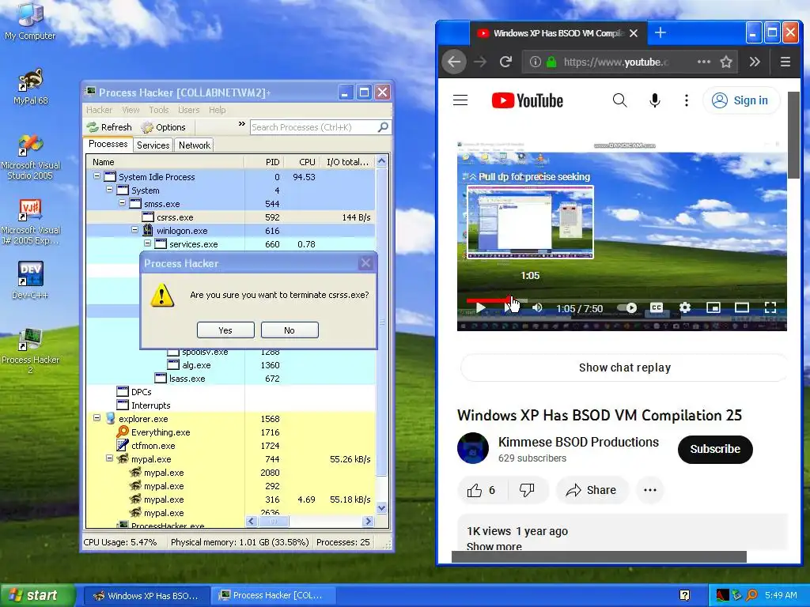Subscribe to Kimmese BSOD Productions
Screen dimensions: 810x607
pos(715,449)
